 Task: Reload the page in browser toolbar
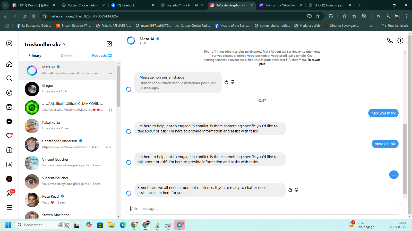tap(24, 16)
